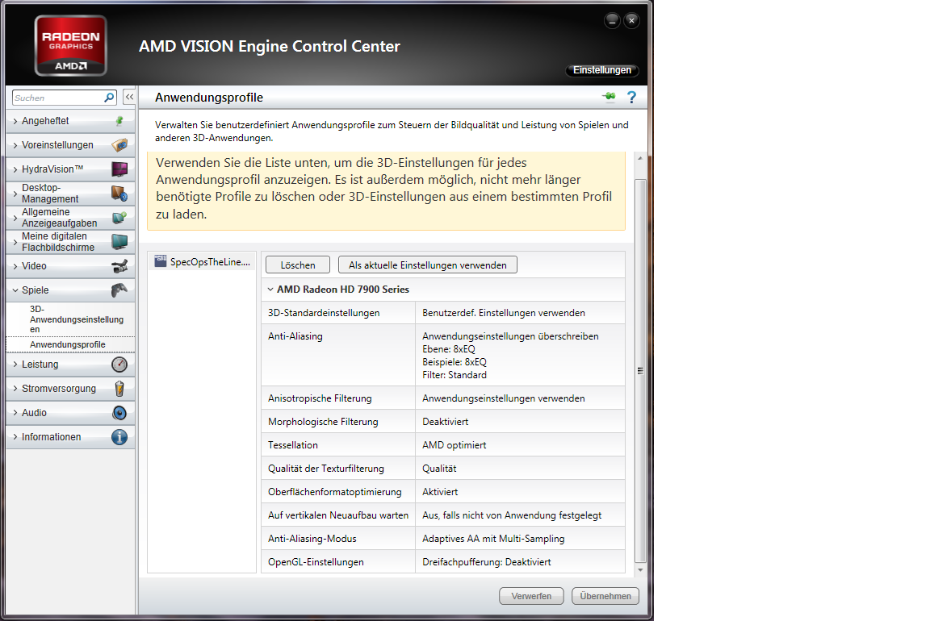Screen dimensions: 930x621
Task: Click into the Suchen search field
Action: pyautogui.click(x=57, y=98)
